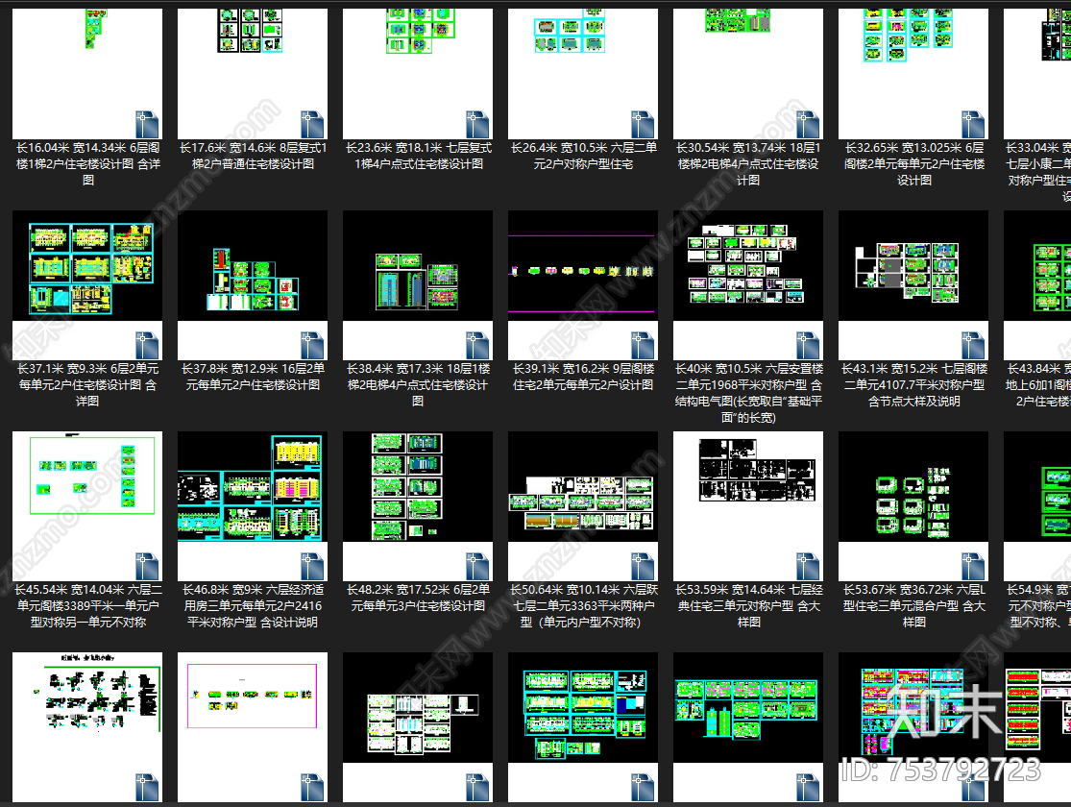Click the file name starting '长33.04米'
The image size is (1071, 807).
coord(1038,172)
